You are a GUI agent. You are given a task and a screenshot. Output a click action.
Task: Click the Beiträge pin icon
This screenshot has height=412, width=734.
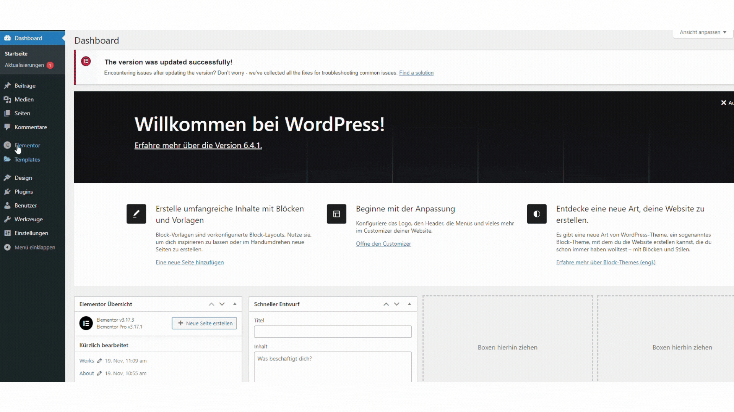(x=7, y=85)
